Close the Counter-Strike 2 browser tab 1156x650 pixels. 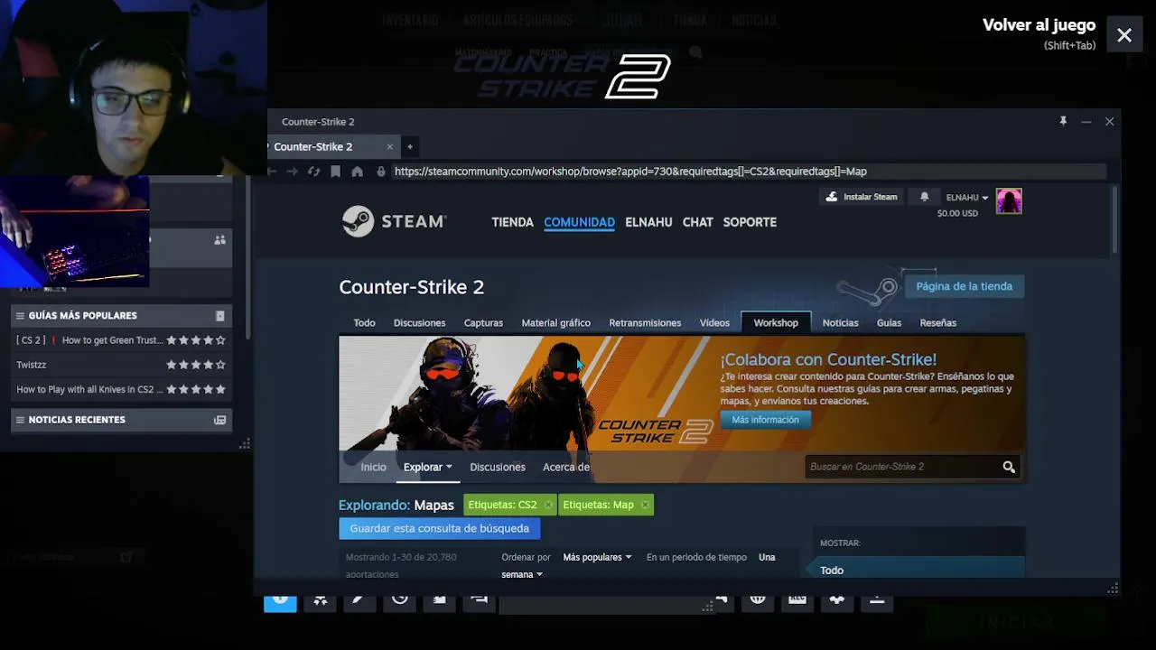pyautogui.click(x=389, y=146)
